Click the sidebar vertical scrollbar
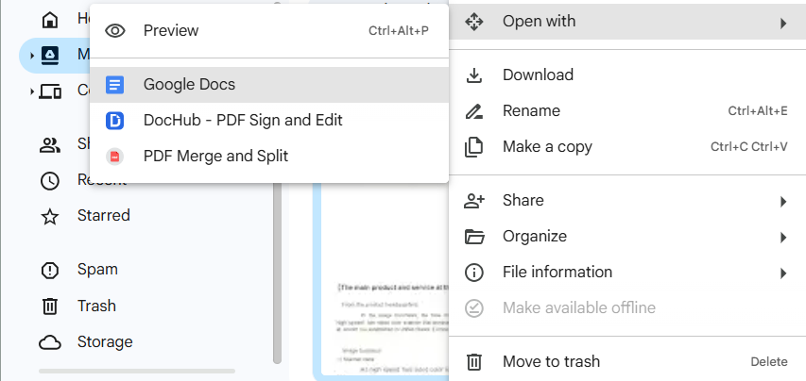806x381 pixels. click(278, 272)
